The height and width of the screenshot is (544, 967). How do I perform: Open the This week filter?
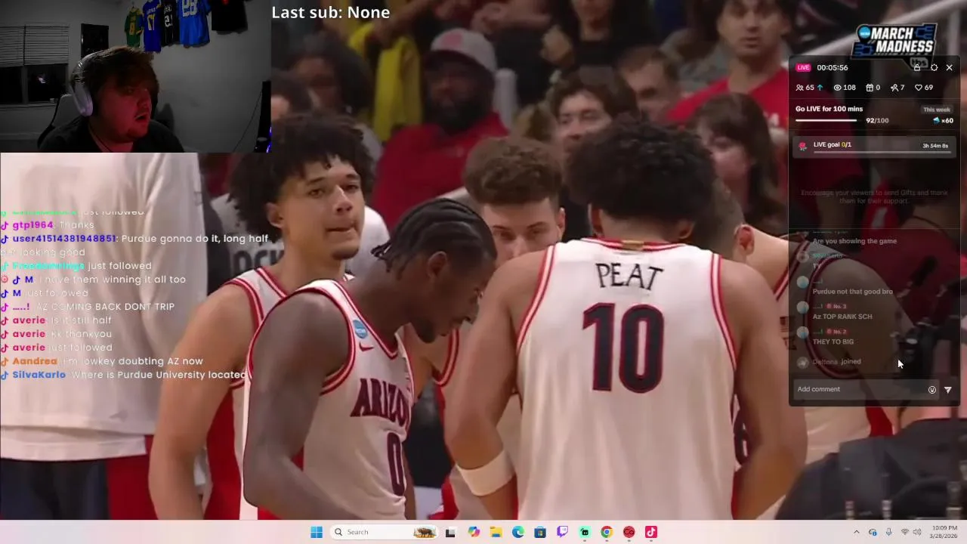pyautogui.click(x=937, y=110)
